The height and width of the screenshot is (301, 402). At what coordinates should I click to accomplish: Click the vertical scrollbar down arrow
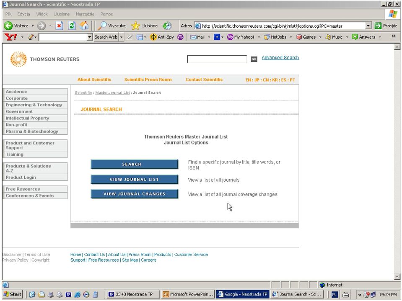(x=397, y=277)
